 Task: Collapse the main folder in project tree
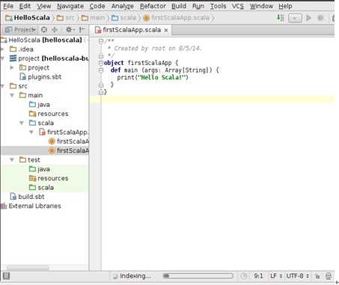12,95
